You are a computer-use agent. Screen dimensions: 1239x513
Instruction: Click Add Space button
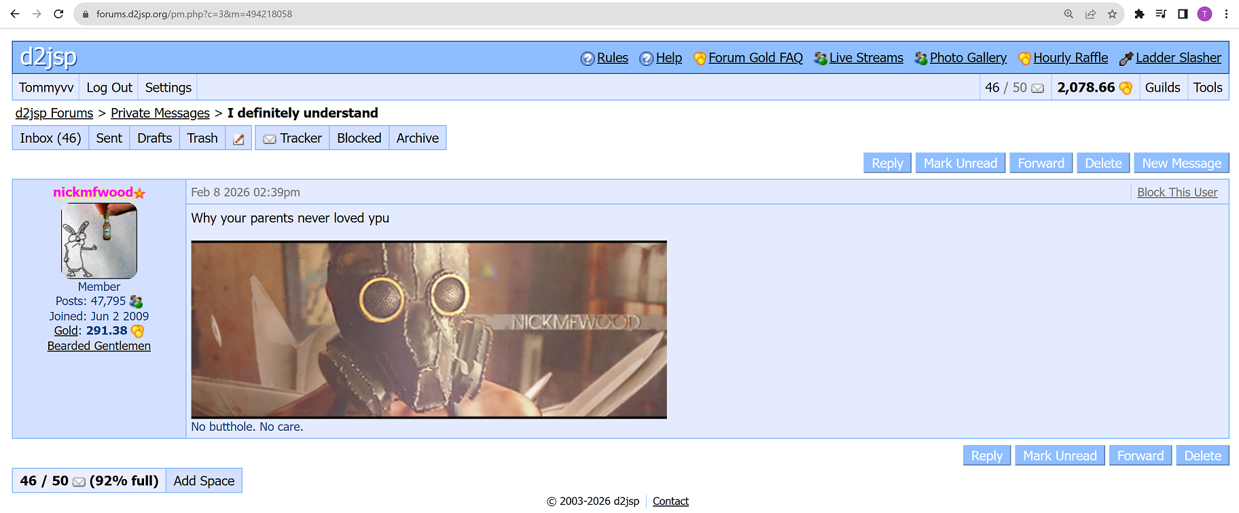click(x=204, y=481)
